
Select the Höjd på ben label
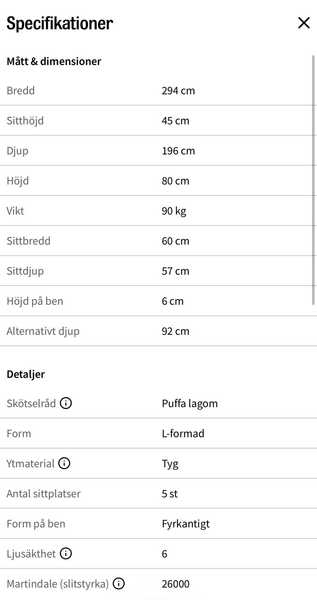coord(35,301)
